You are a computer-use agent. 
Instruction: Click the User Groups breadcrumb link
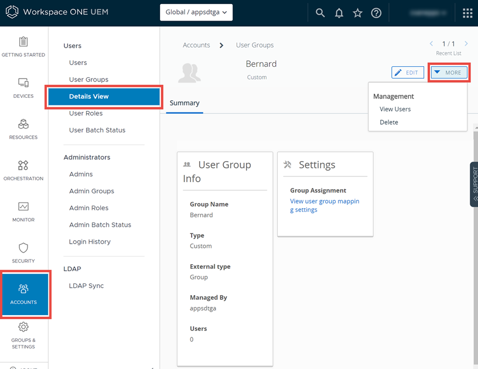tap(255, 45)
